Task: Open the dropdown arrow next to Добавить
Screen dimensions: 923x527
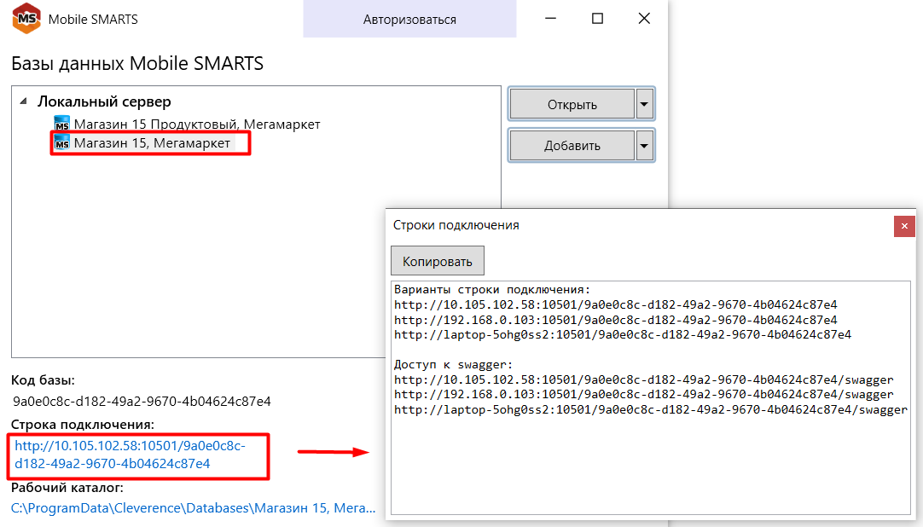Action: (645, 145)
